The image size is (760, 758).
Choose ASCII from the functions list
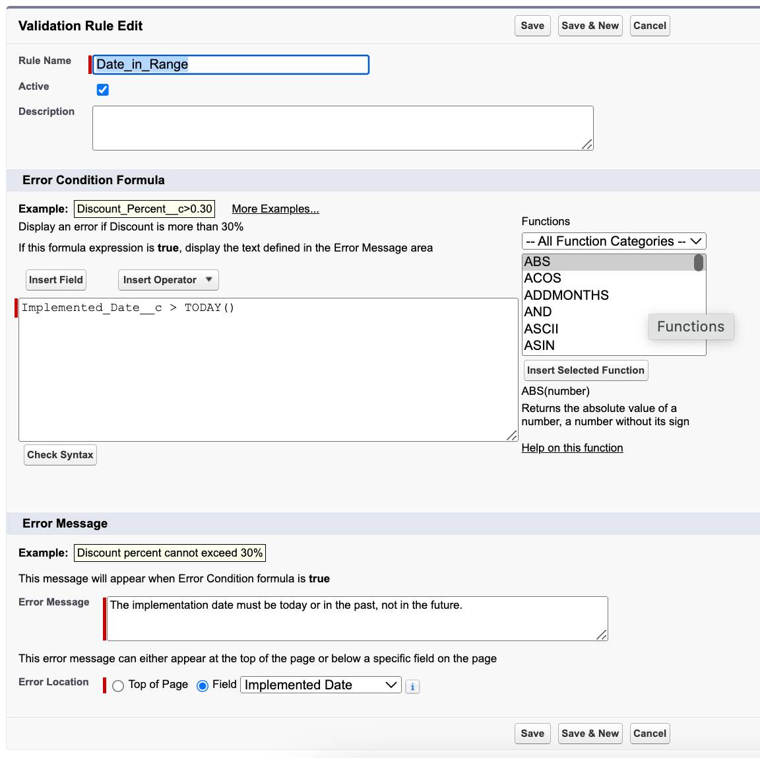tap(541, 329)
